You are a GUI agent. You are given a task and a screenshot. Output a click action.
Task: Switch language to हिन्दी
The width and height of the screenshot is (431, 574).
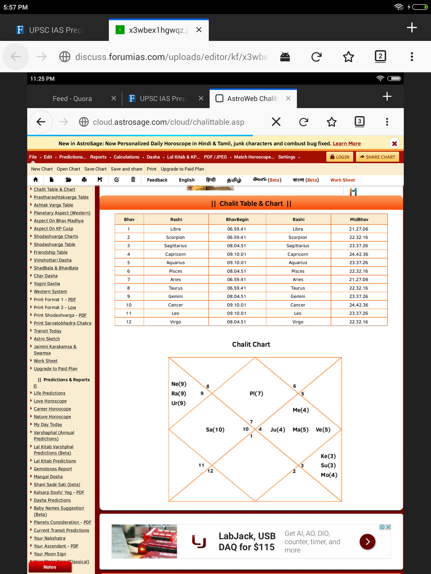(x=211, y=180)
